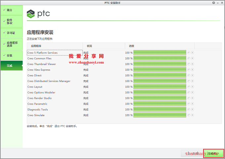Click retry icon for Creo Render Studio
Screen dimensions: 225x159
189,98
